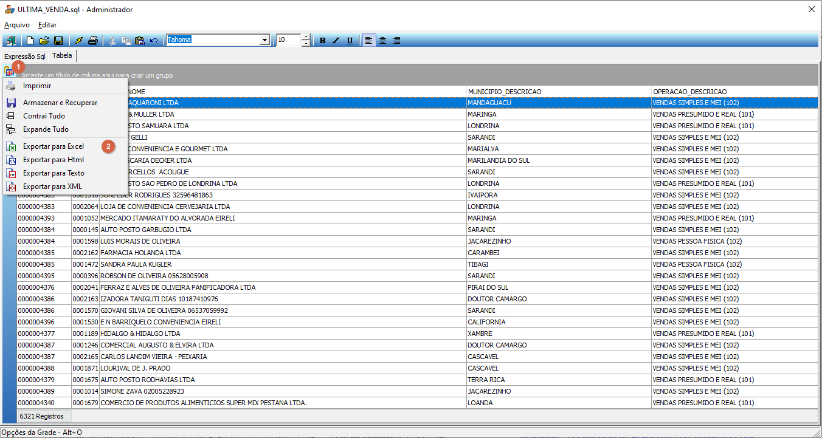Increase the font size with the up arrow
Screen dimensions: 822x438
point(306,37)
